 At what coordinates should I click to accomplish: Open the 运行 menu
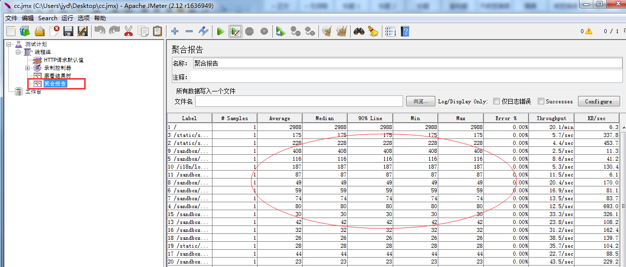(67, 18)
